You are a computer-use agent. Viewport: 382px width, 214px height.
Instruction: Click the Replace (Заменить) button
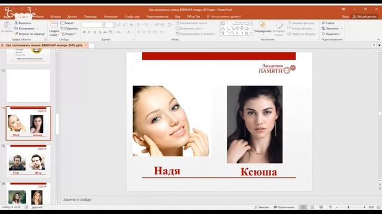click(x=332, y=29)
